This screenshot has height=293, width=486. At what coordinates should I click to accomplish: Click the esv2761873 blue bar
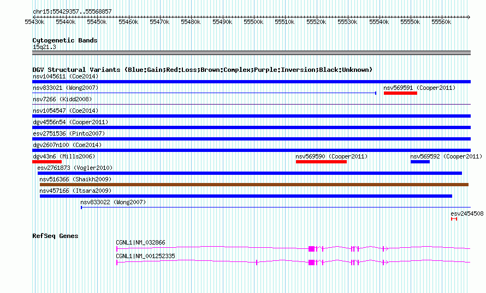(x=250, y=173)
